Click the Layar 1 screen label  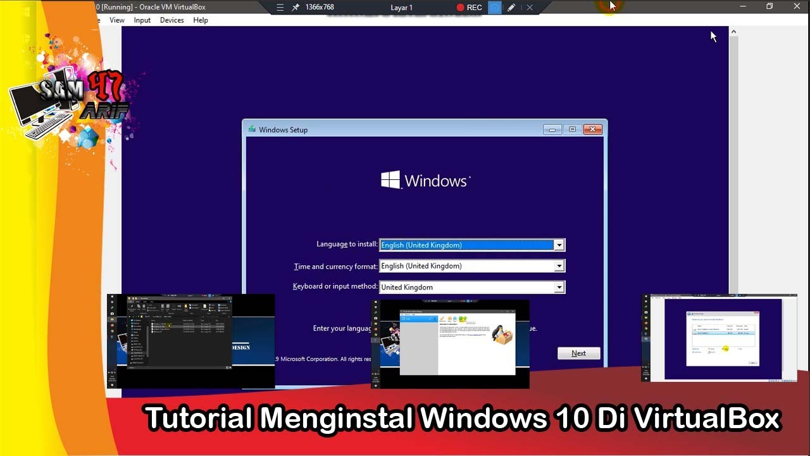pyautogui.click(x=402, y=8)
